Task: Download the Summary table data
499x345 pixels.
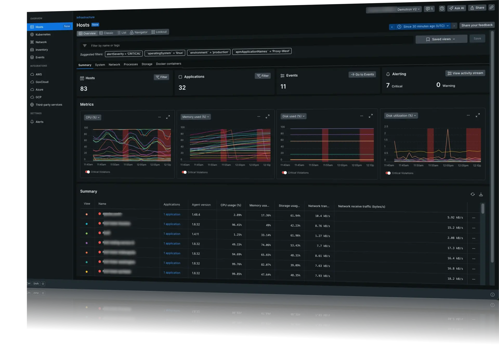Action: (481, 194)
